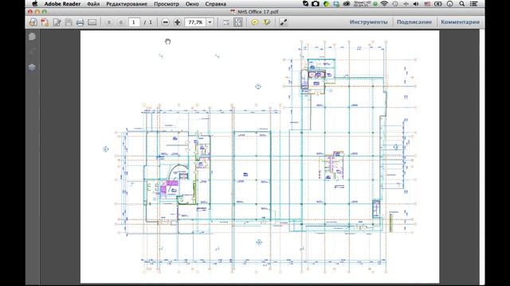Zoom in with the plus button
Viewport: 510px width, 286px height.
point(177,22)
